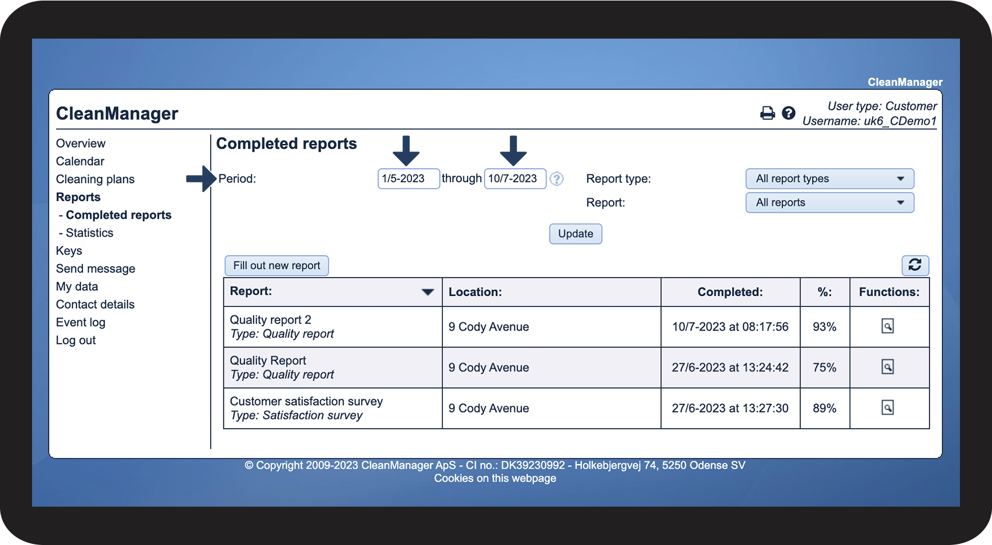Click Log out
The image size is (992, 545).
(76, 340)
